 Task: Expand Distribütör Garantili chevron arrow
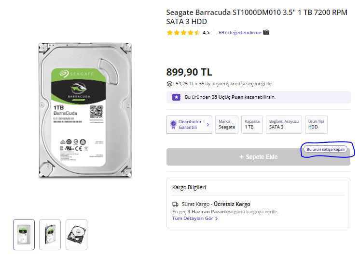(x=208, y=125)
